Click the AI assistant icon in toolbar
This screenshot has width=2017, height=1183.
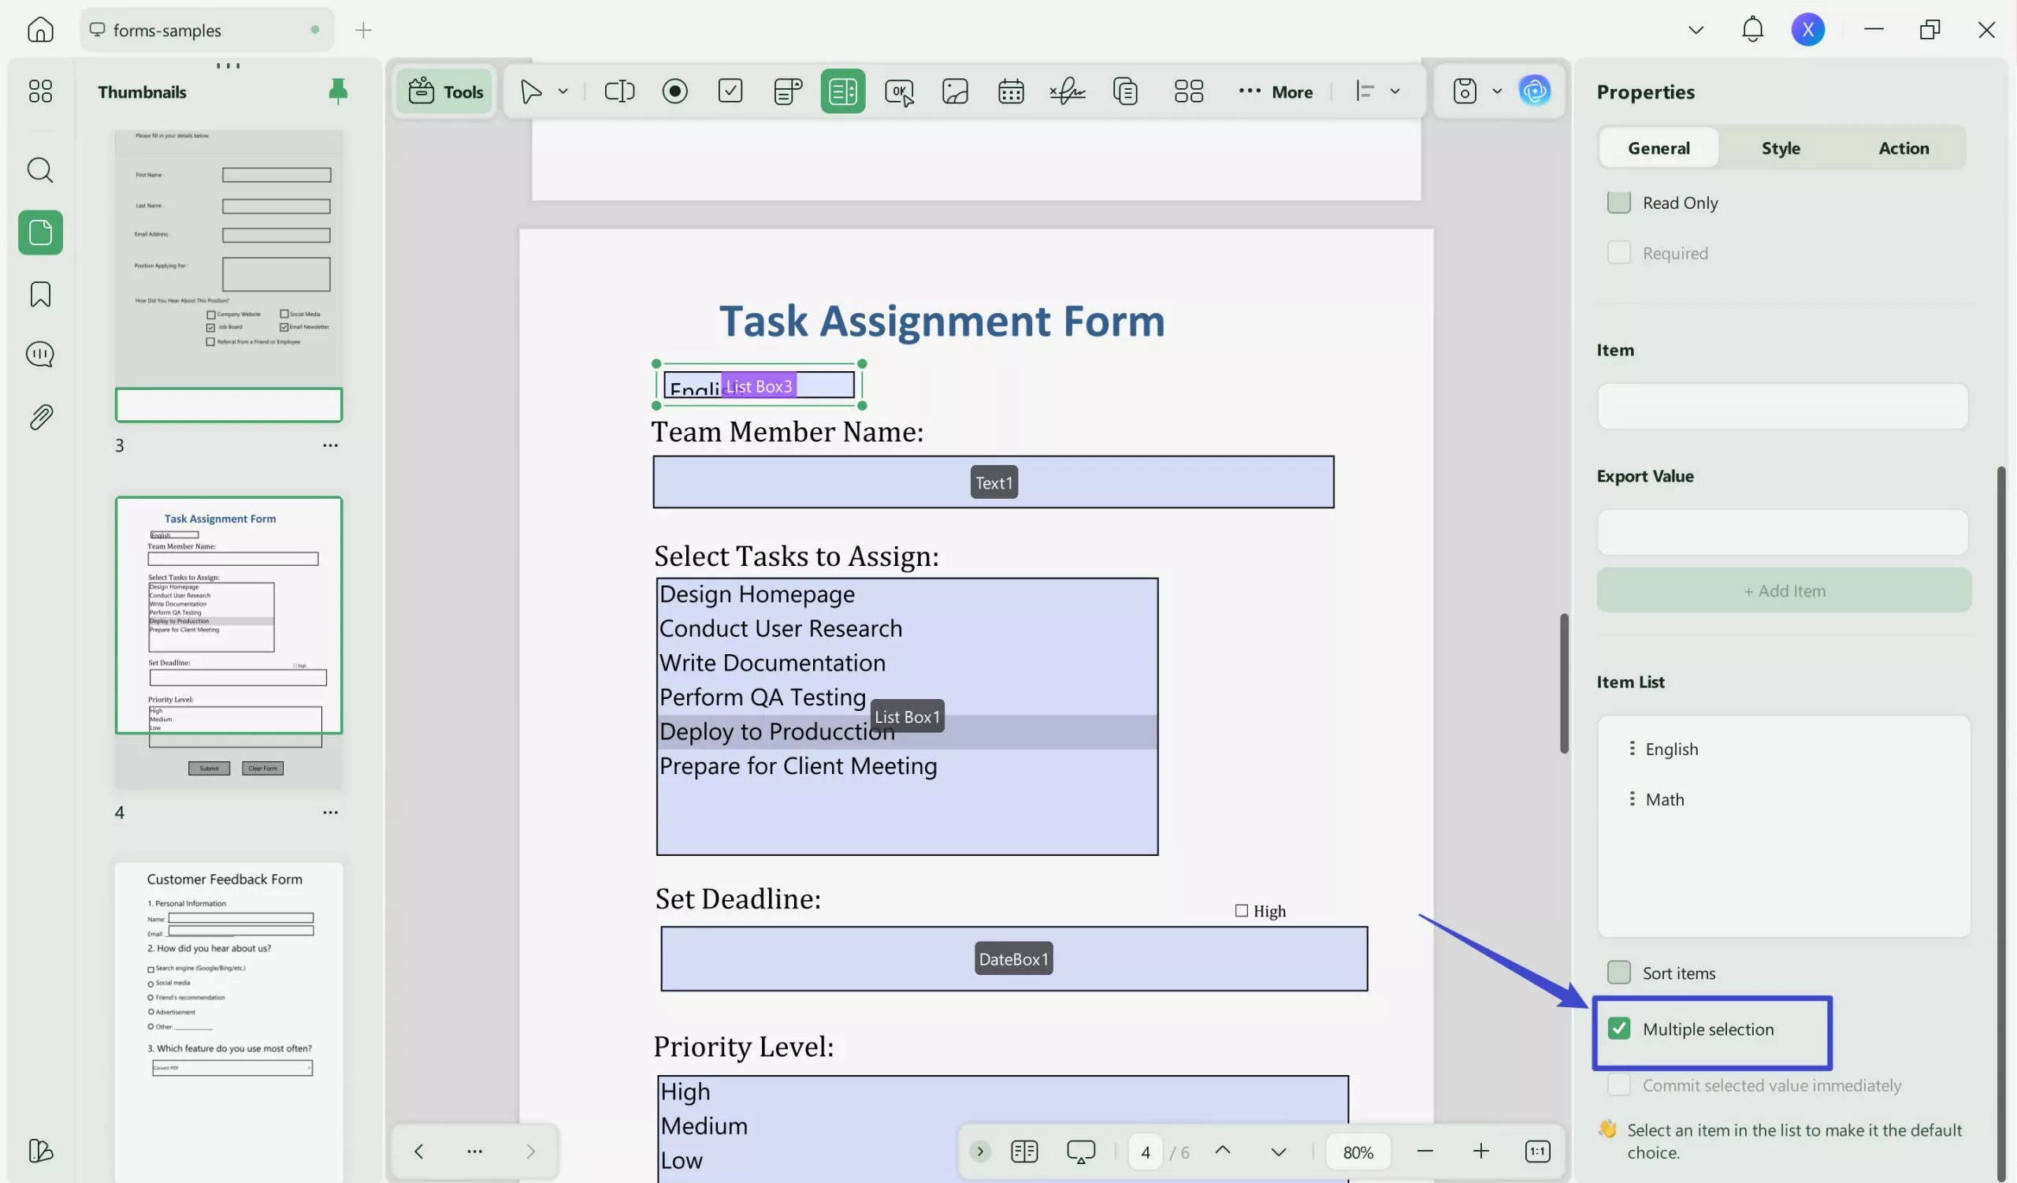[x=1534, y=91]
